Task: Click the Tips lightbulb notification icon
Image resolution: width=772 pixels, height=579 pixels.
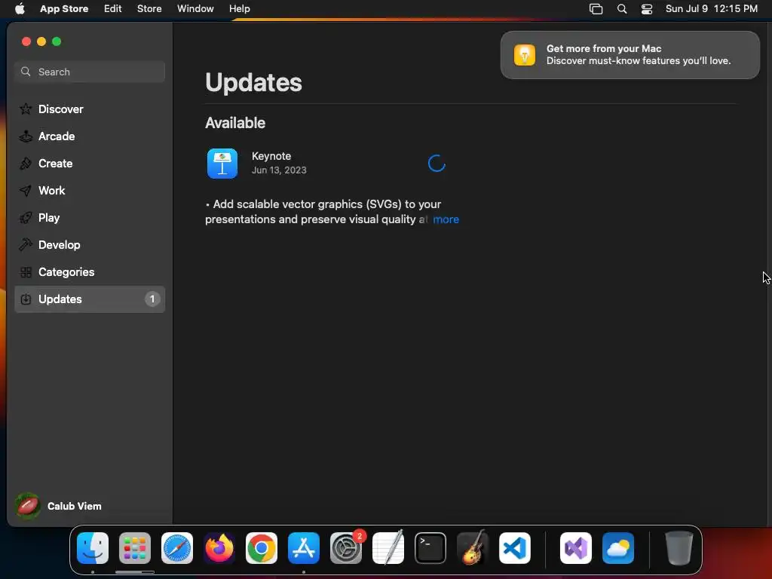Action: point(525,54)
